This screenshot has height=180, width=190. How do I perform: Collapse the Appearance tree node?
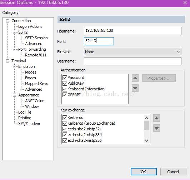point(14,95)
